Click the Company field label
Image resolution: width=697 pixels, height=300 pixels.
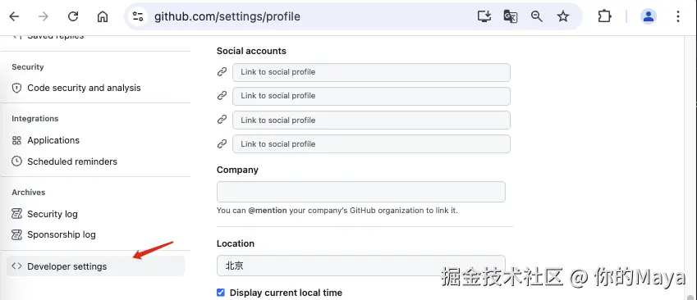click(237, 170)
